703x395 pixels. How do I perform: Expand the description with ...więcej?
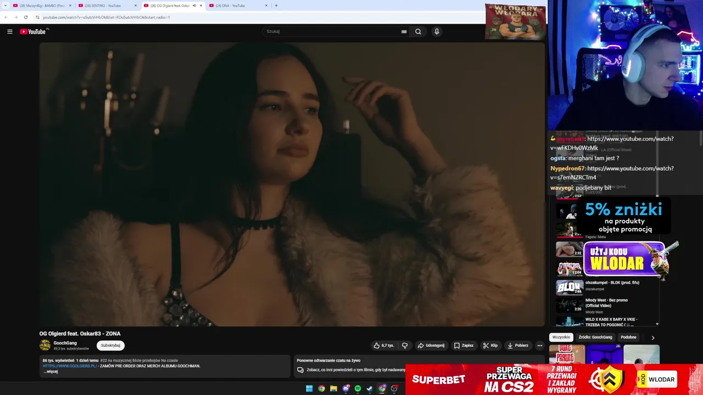51,371
